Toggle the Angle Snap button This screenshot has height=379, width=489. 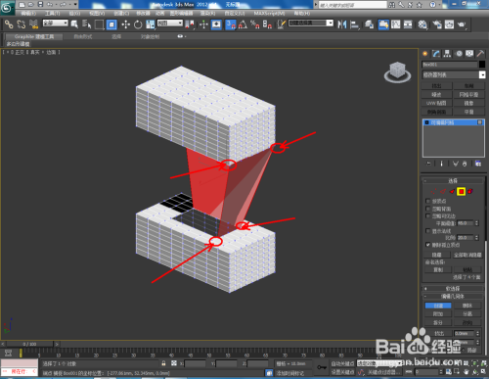[243, 24]
